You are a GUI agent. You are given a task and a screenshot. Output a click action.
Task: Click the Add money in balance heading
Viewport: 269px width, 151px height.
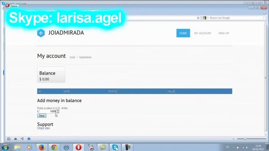coord(59,101)
